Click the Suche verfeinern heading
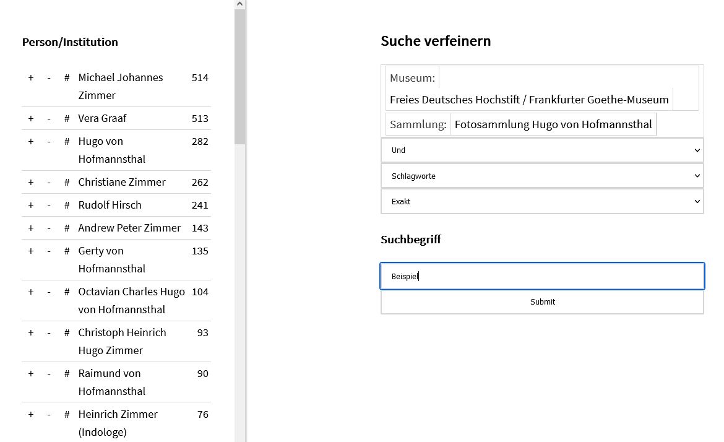This screenshot has width=724, height=442. (x=436, y=41)
